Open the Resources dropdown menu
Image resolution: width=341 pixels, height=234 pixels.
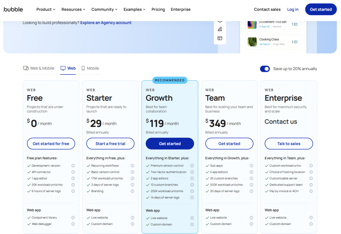coord(73,9)
